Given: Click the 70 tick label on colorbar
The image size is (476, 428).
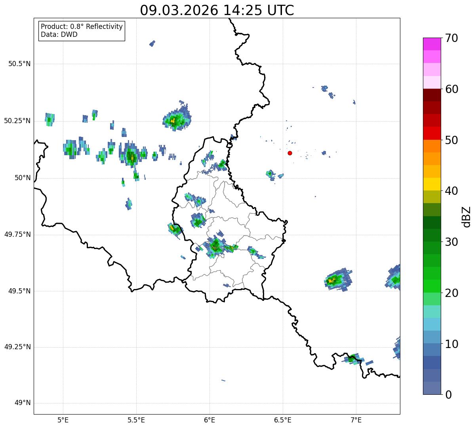Looking at the screenshot, I should 451,38.
